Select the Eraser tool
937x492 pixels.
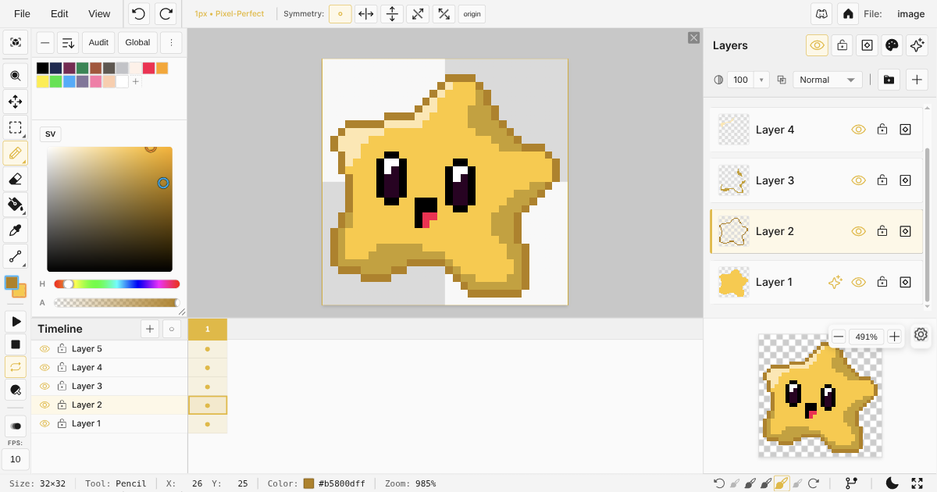(15, 179)
